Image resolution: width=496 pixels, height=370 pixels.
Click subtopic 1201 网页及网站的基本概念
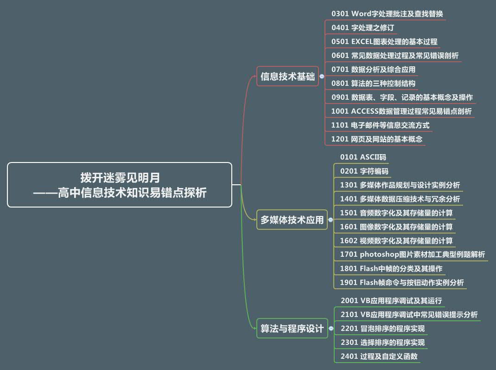click(x=377, y=139)
